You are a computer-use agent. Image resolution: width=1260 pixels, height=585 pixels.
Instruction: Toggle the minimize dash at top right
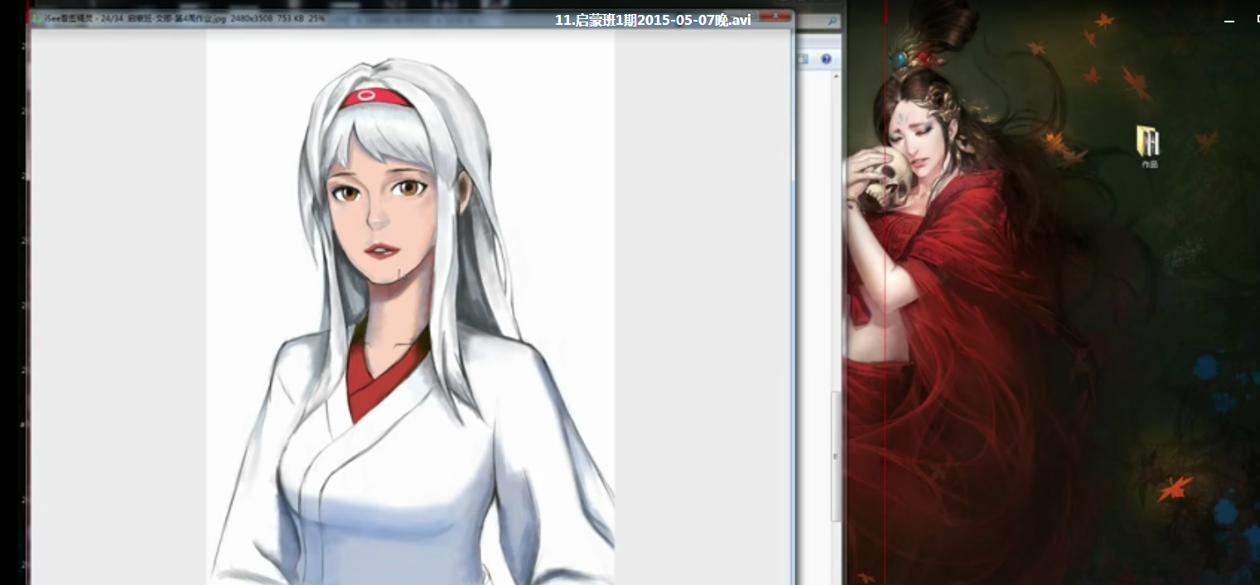tap(1229, 22)
